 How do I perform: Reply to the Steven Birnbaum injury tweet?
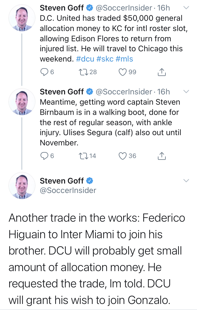point(44,156)
